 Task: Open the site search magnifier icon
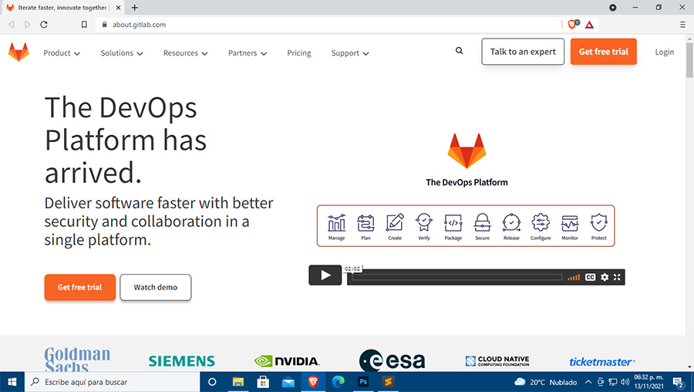tap(460, 51)
